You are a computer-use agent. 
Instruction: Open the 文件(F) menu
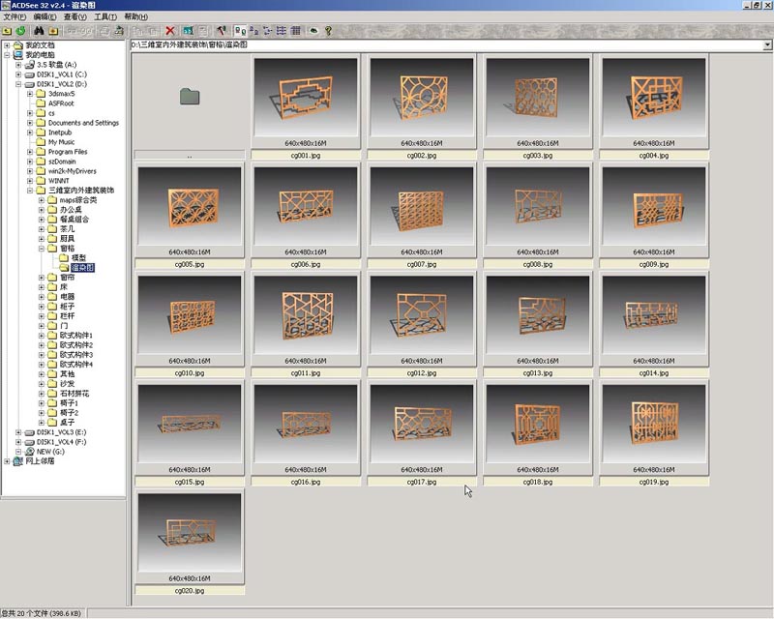(x=15, y=17)
